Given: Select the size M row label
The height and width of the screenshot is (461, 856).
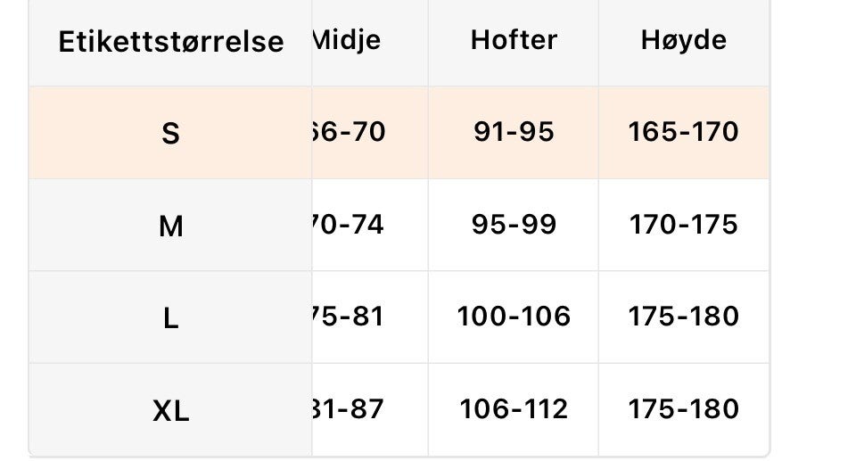Looking at the screenshot, I should pos(170,225).
